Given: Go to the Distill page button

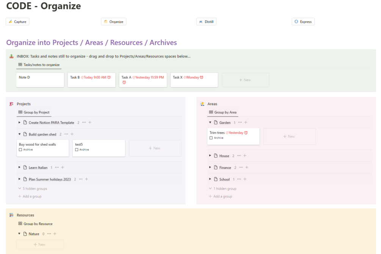Looking at the screenshot, I should pyautogui.click(x=206, y=22).
